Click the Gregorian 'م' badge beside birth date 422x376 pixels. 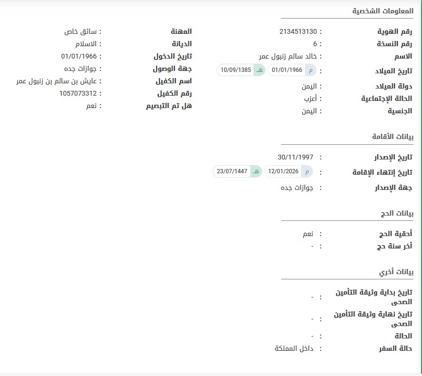click(311, 70)
